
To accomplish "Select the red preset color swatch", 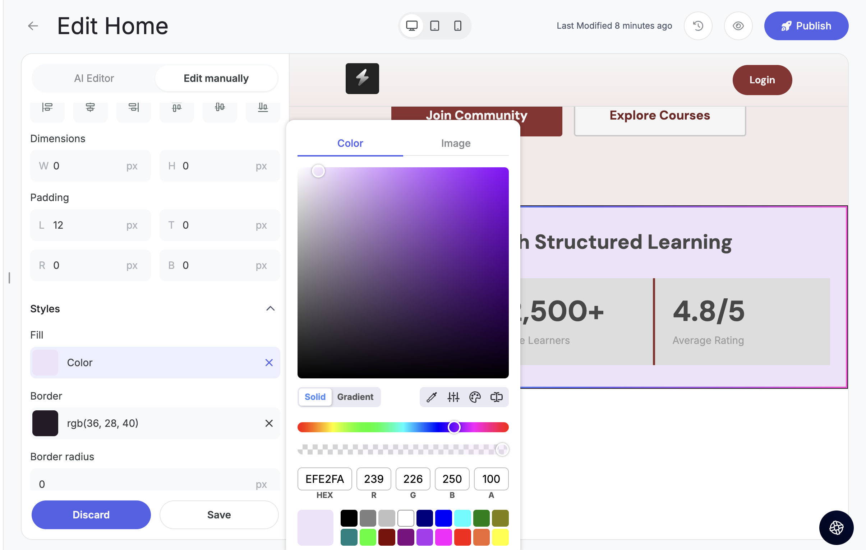I will point(462,537).
